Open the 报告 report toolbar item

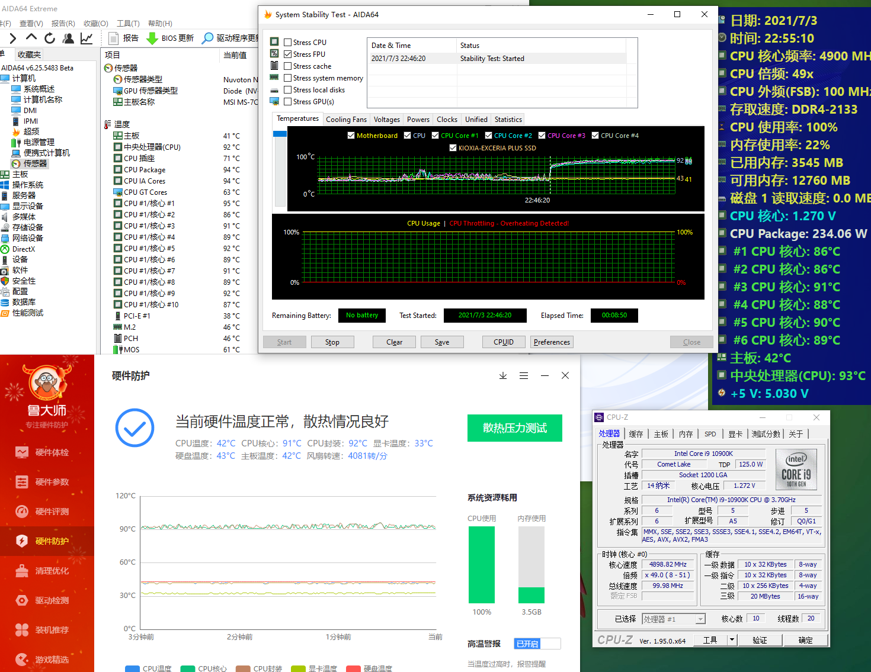click(124, 38)
